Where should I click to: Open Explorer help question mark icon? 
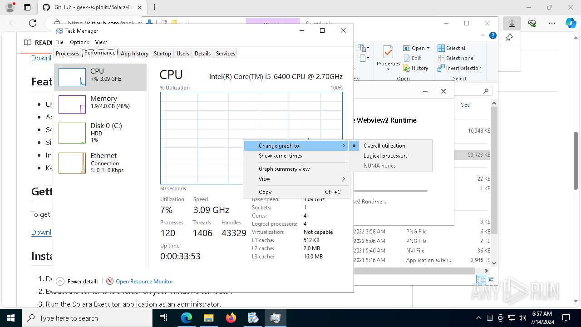[x=493, y=35]
